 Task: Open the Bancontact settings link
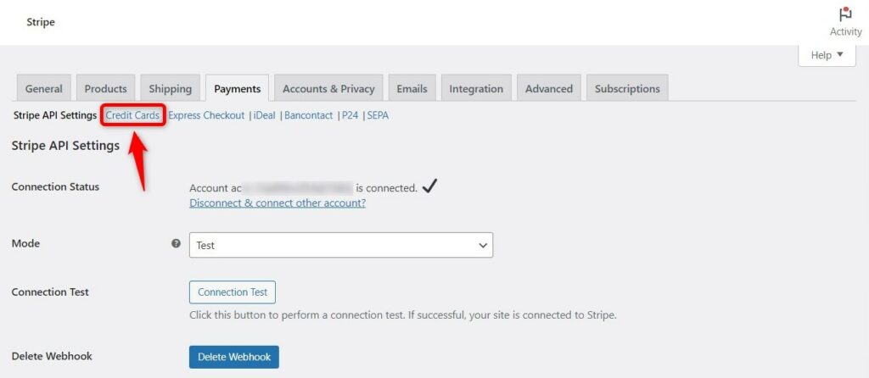(x=309, y=115)
